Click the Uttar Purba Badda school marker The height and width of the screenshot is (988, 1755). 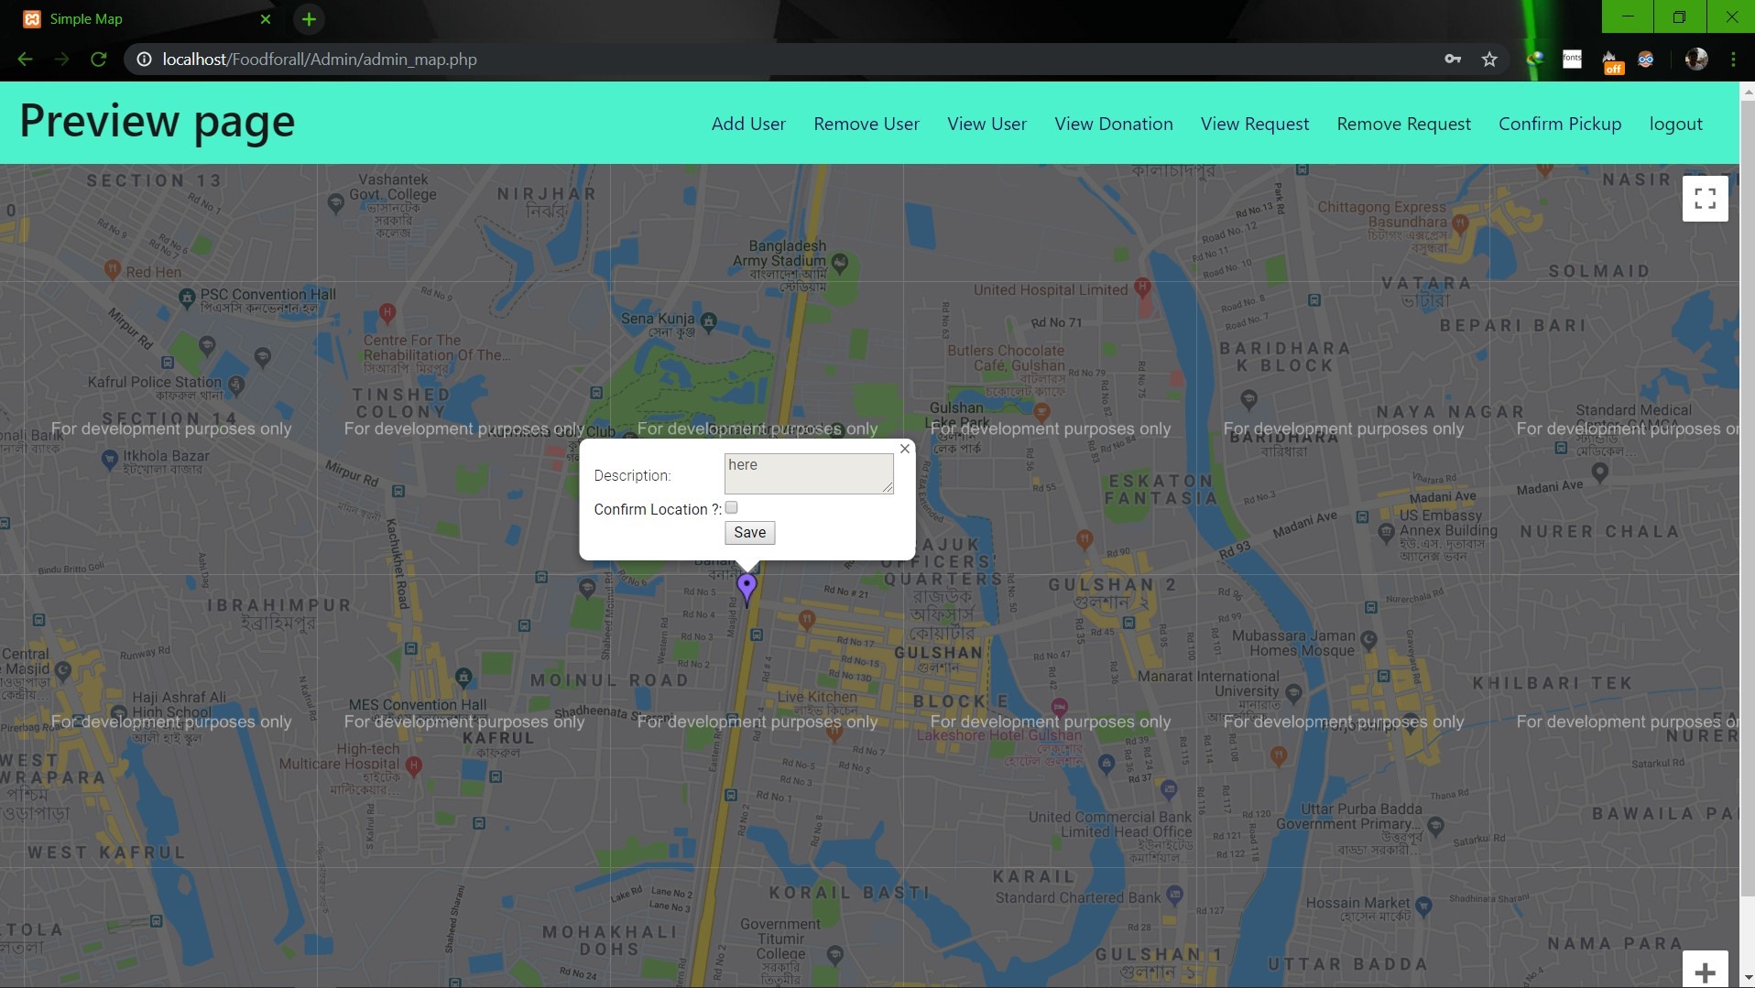1436,826
